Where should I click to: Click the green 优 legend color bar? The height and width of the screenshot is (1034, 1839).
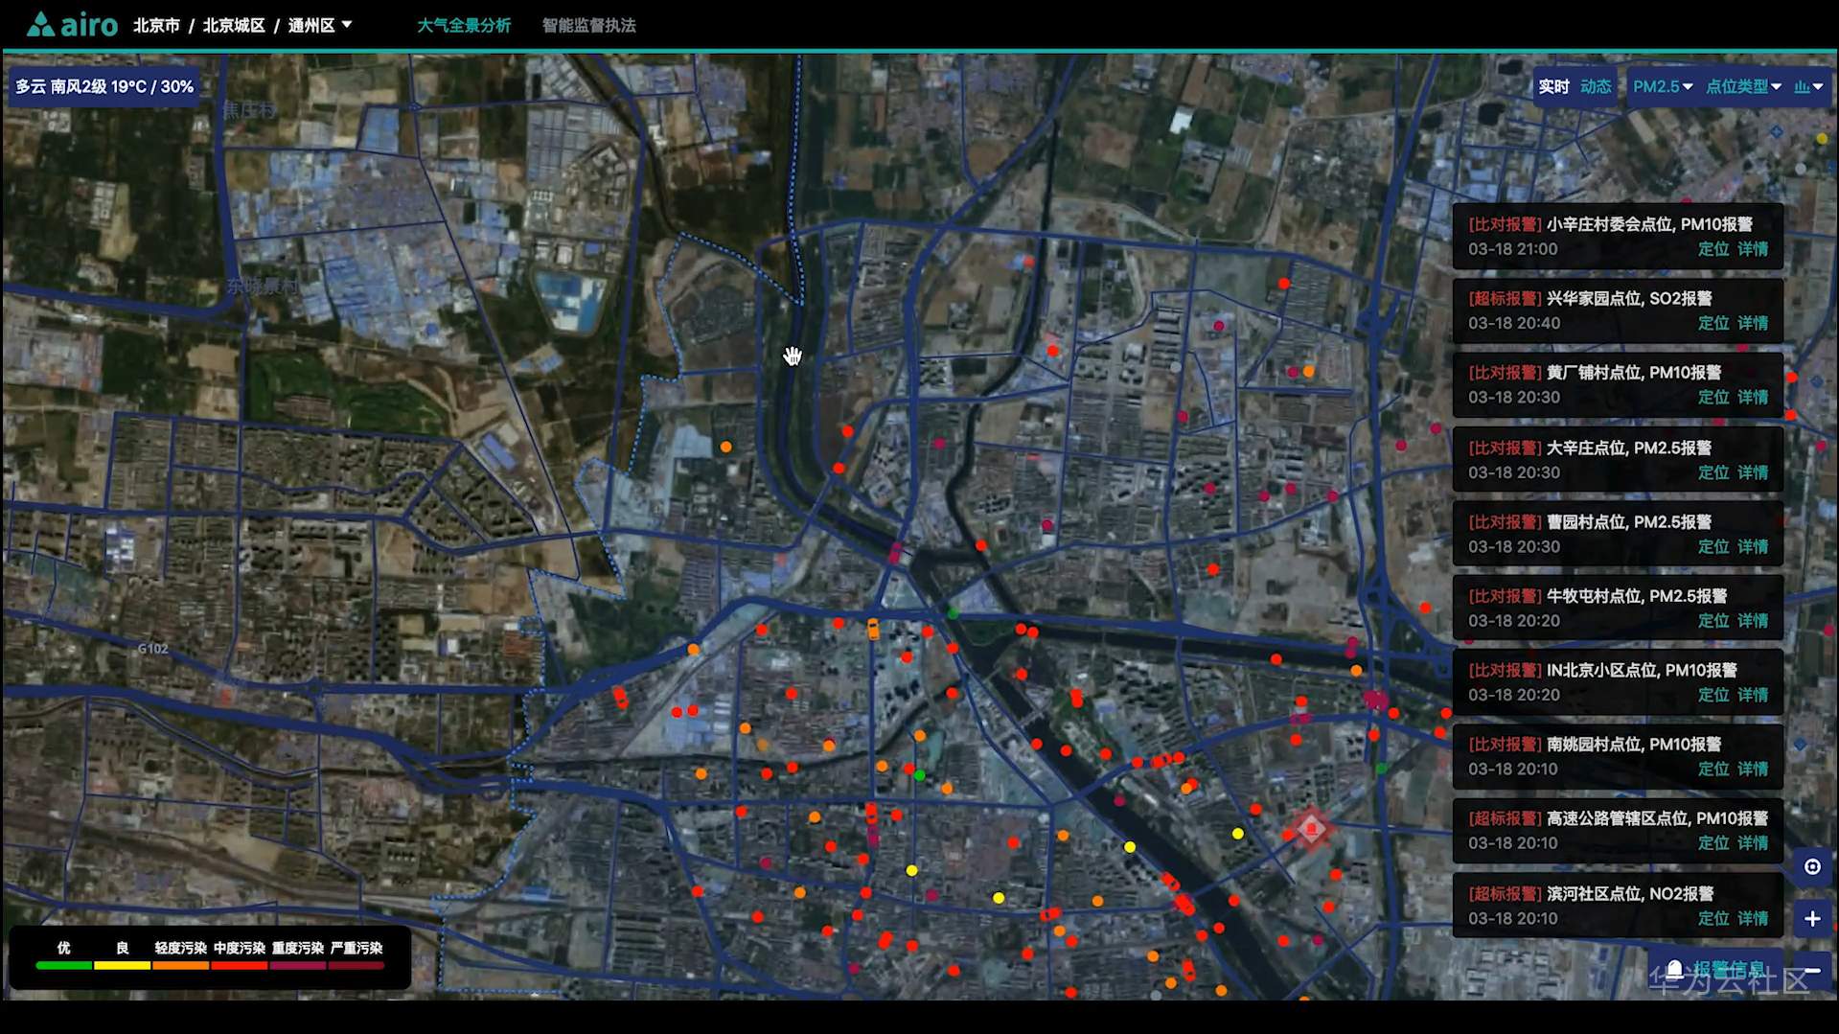(x=63, y=965)
